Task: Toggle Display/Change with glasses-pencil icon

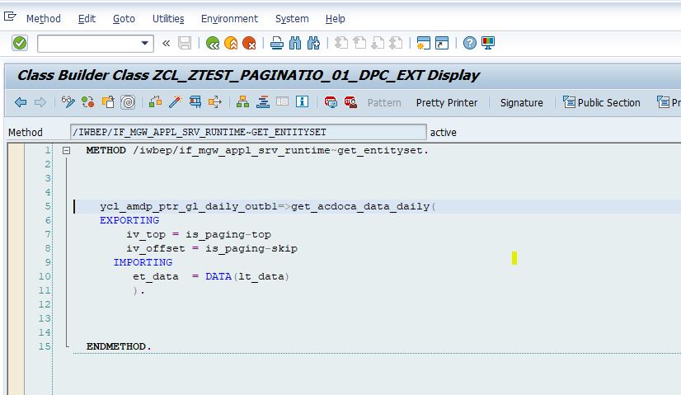Action: (x=68, y=102)
